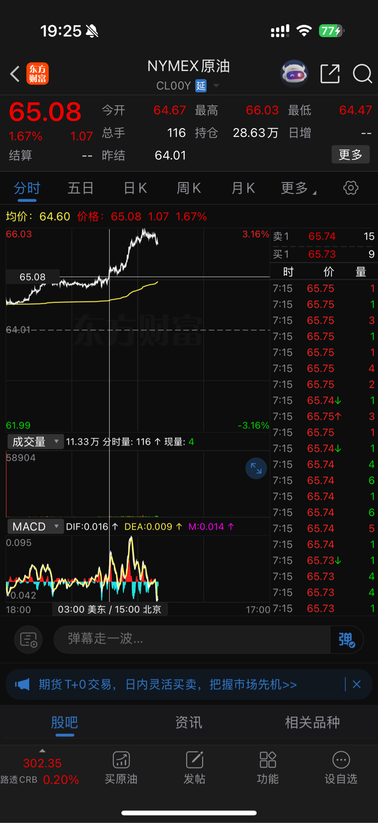Open the 成交量 indicator dropdown
378x823 pixels.
35,442
